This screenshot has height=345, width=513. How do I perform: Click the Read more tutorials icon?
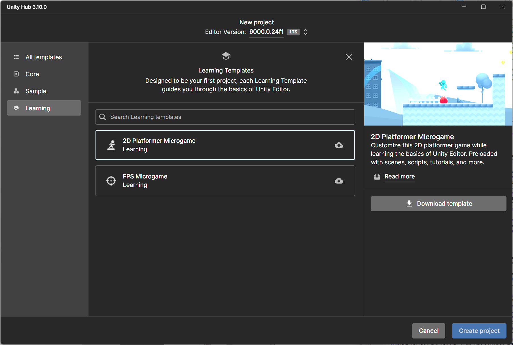coord(377,177)
